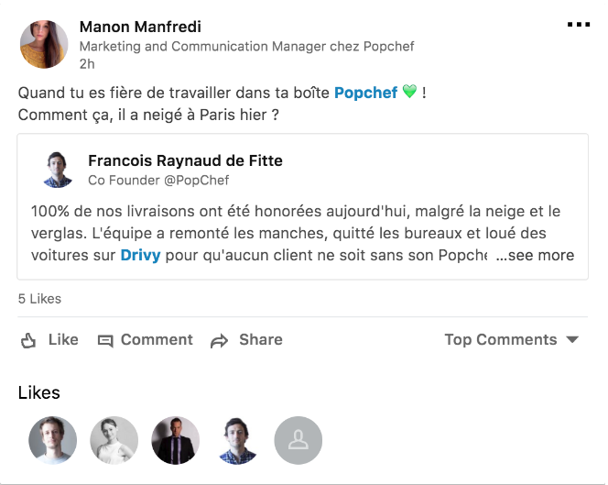The image size is (608, 485).
Task: Open the three-dots post options menu
Action: [579, 25]
